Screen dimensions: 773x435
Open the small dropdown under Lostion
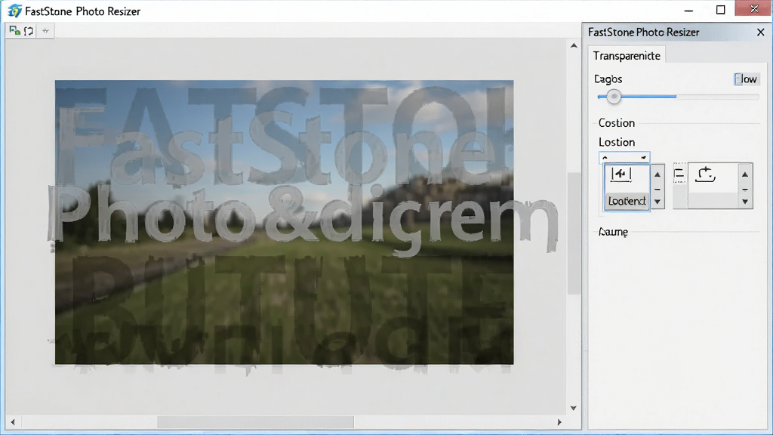[x=624, y=157]
